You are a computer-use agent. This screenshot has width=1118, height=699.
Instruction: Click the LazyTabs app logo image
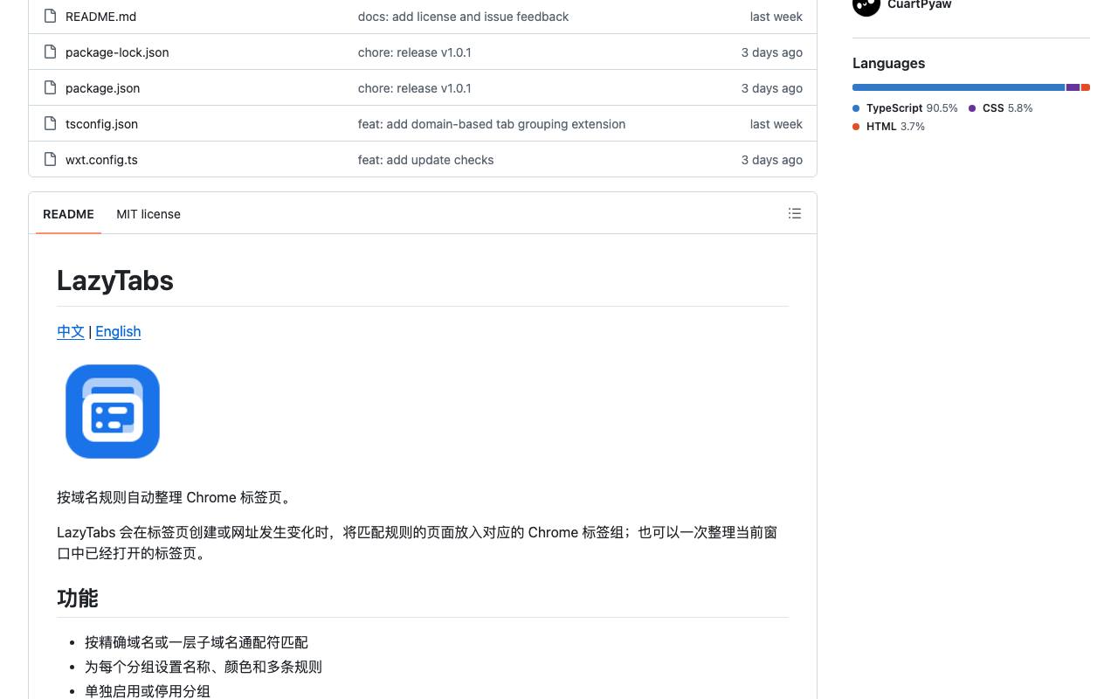(x=113, y=412)
